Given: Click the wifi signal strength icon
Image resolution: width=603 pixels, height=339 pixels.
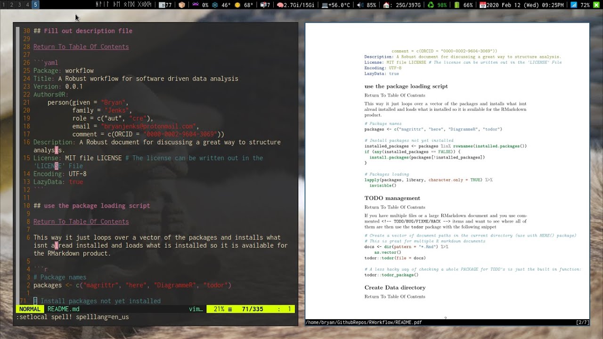Looking at the screenshot, I should (573, 5).
